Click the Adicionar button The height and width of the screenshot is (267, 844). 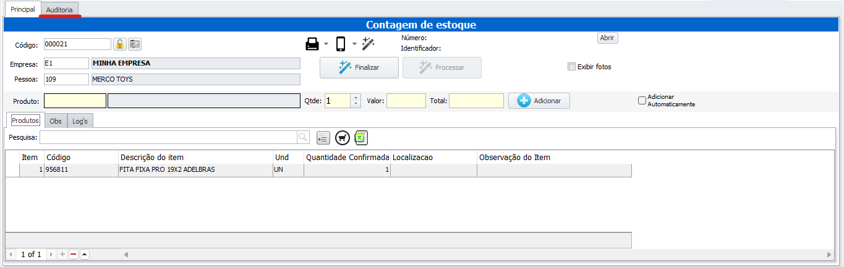tap(539, 101)
